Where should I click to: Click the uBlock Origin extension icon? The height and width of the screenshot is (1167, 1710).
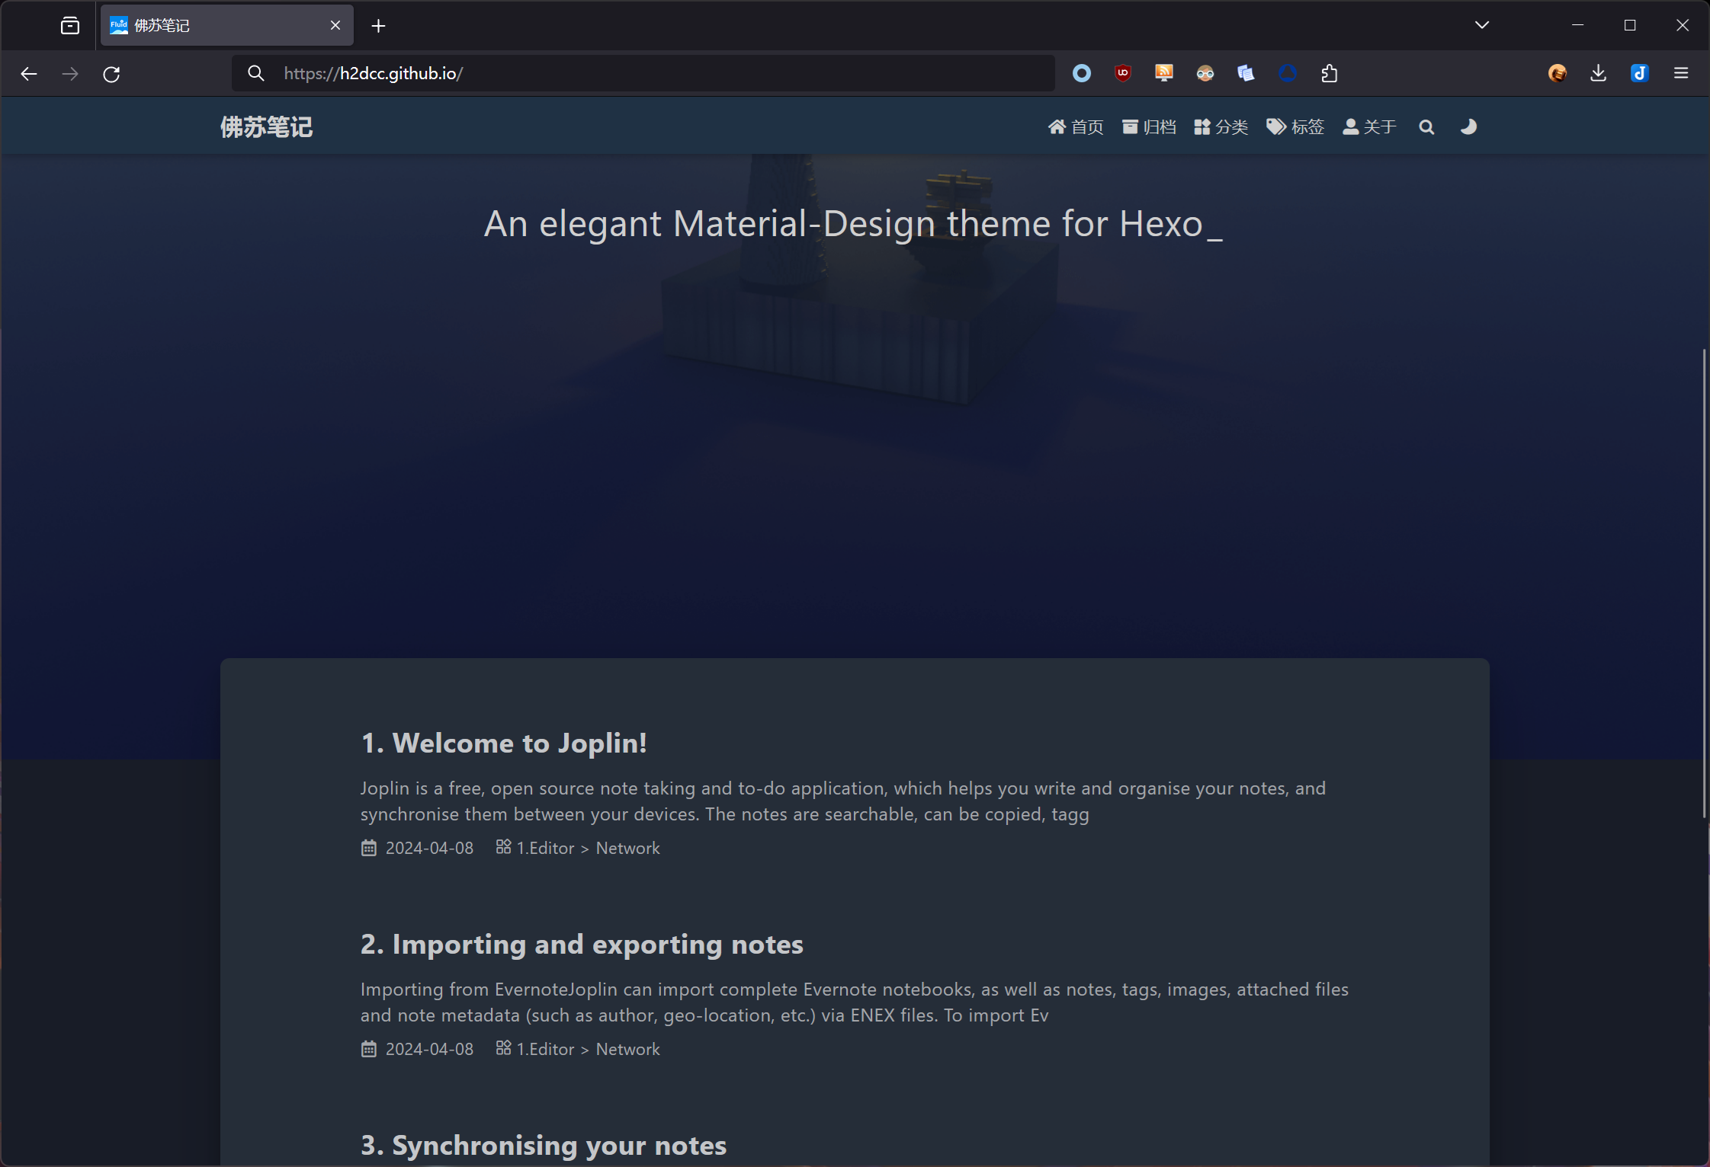point(1122,73)
